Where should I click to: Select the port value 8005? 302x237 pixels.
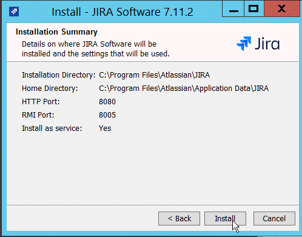[x=107, y=115]
